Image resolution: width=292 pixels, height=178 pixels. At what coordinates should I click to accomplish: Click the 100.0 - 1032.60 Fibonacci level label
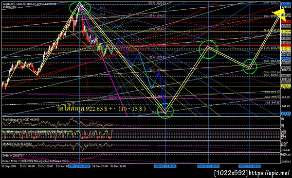[271, 72]
